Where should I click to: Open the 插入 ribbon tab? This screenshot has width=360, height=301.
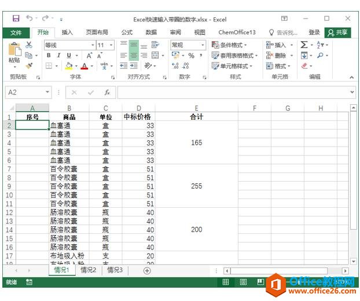click(x=67, y=32)
